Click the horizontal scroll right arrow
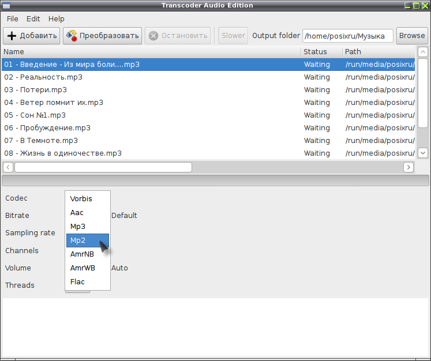 coord(408,167)
